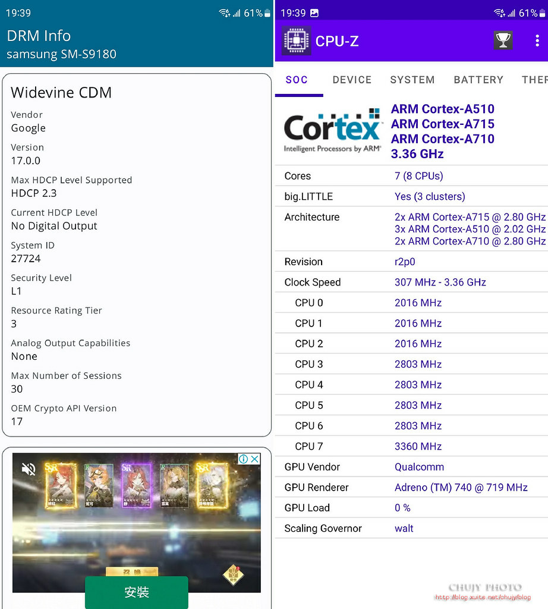Select the System ID value 27724

click(26, 258)
